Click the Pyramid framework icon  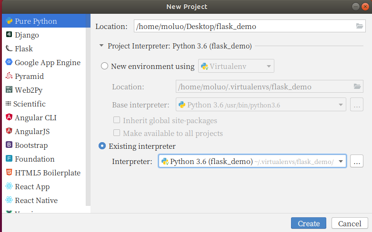point(9,76)
